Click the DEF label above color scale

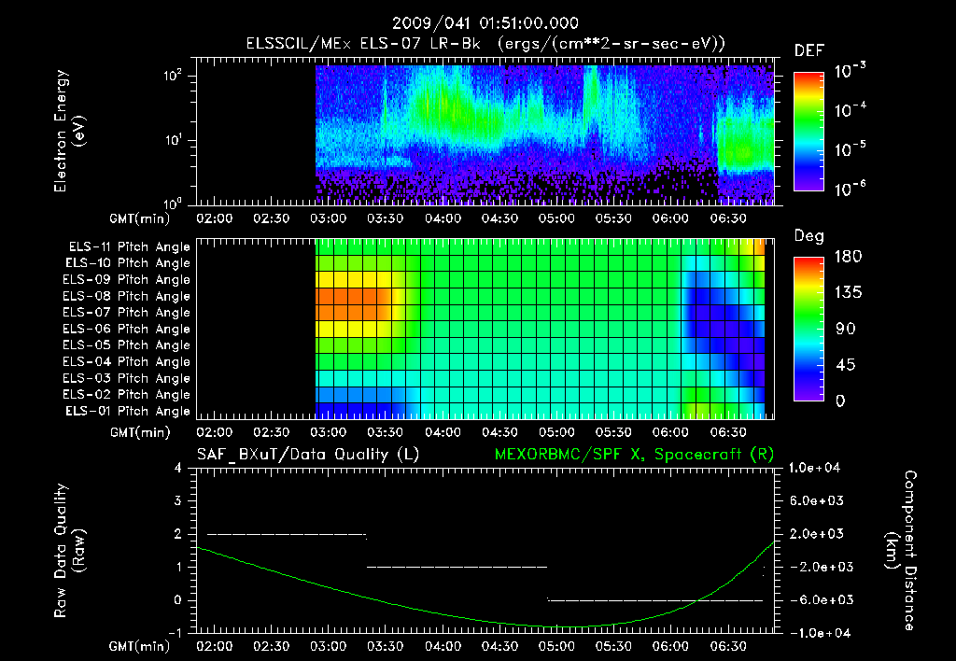809,51
